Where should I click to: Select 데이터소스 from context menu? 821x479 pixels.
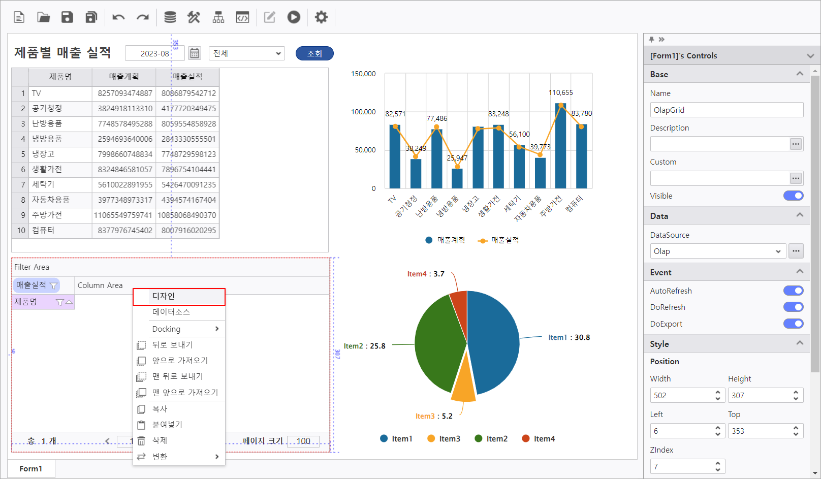pos(179,312)
